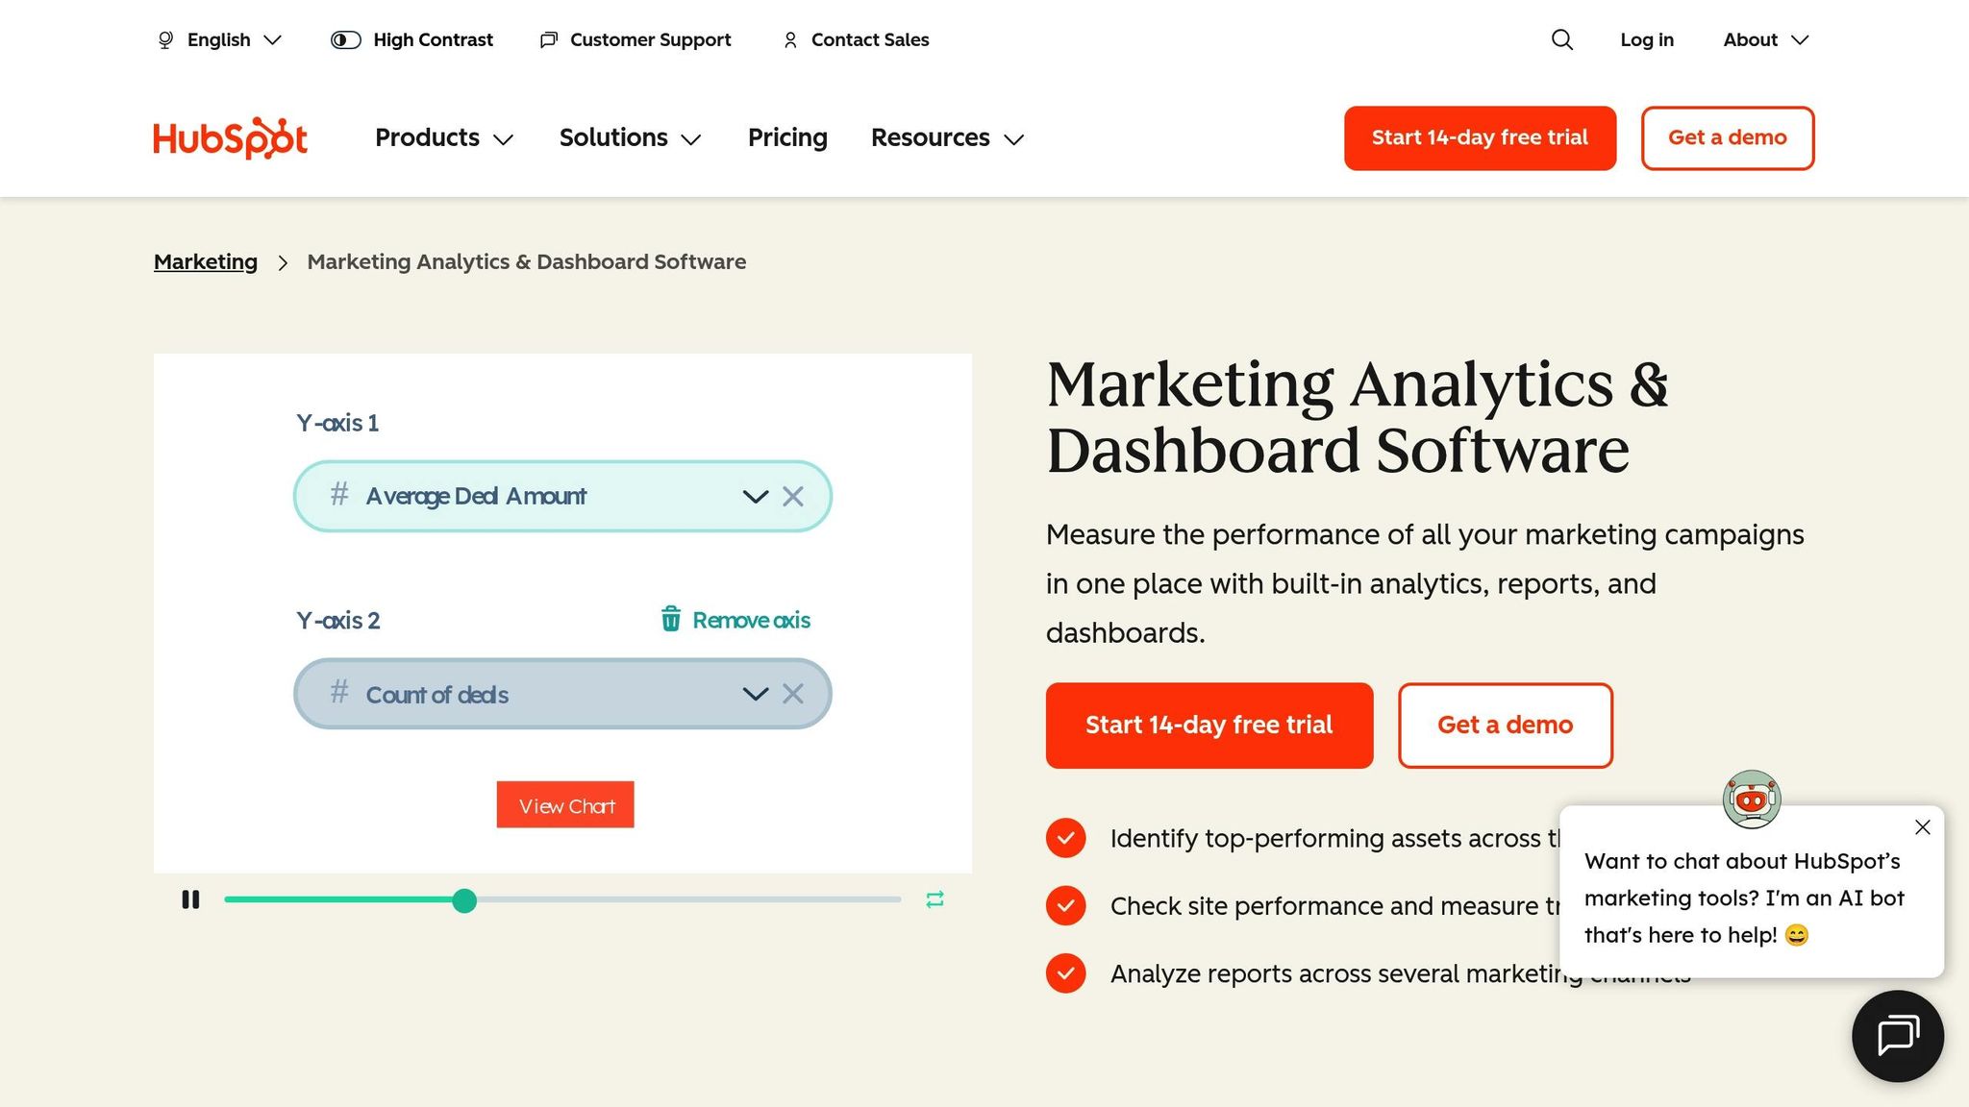Pause the demo animation
Screen dimensions: 1969x1107
point(190,899)
